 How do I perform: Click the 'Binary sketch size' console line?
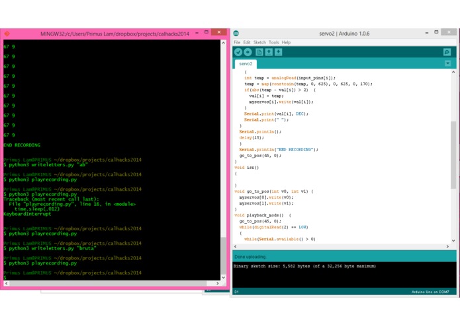click(304, 266)
